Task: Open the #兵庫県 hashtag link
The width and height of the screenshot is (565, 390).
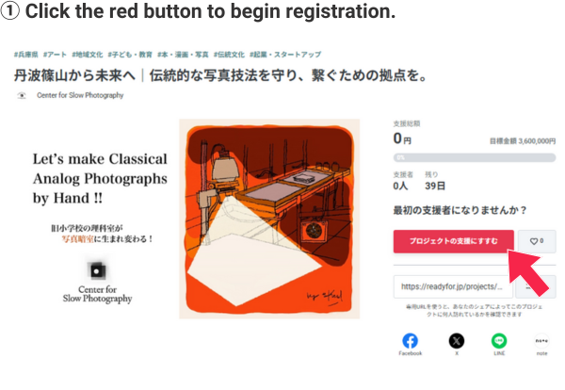Action: pyautogui.click(x=26, y=55)
